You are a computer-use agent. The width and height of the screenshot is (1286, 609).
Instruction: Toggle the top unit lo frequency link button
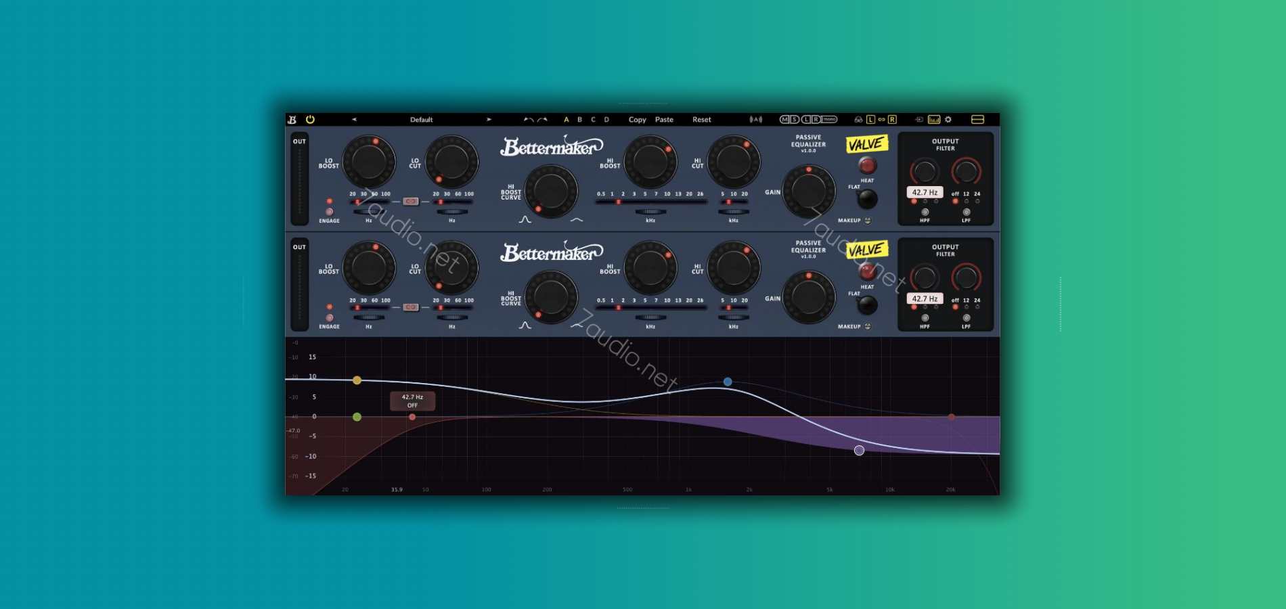point(410,202)
